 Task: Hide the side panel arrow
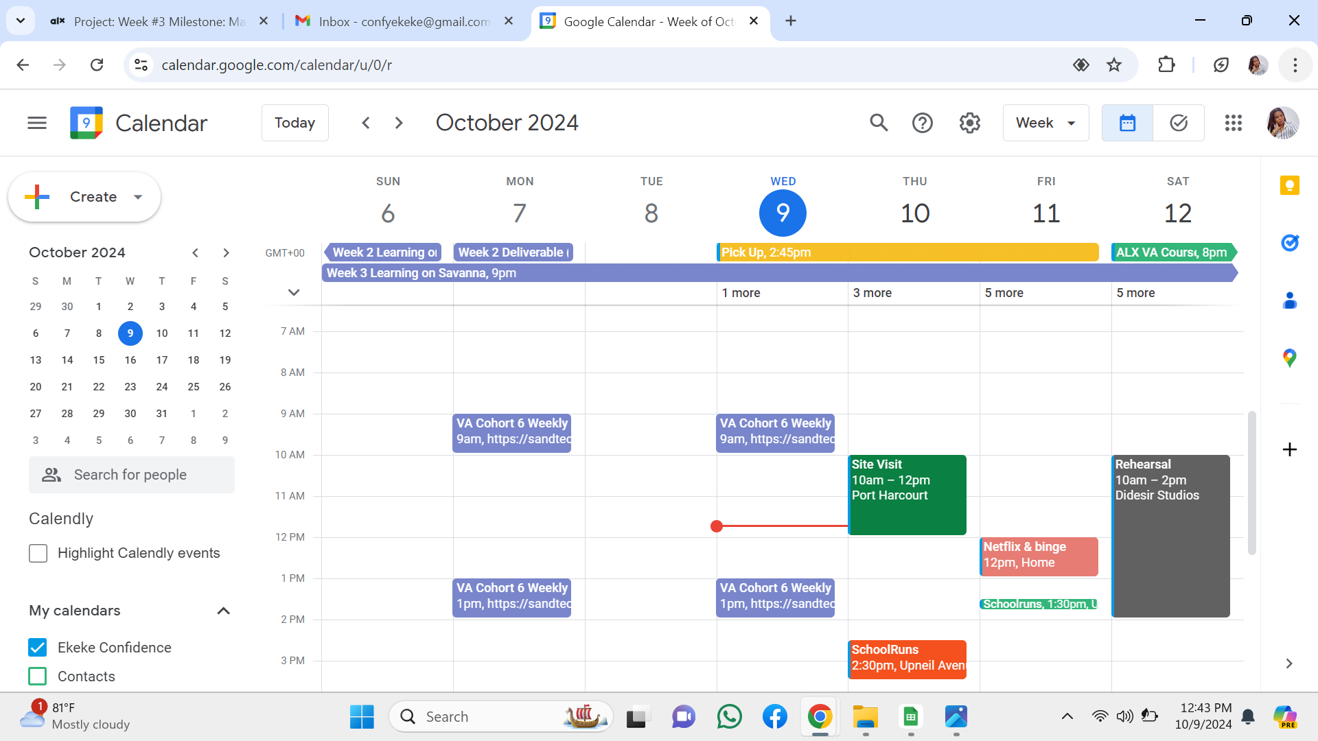(1289, 663)
